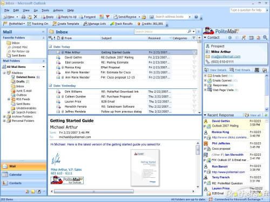Image resolution: width=270 pixels, height=202 pixels.
Task: Open Dirk Williams PoliteMail Download link email
Action: (x=123, y=92)
